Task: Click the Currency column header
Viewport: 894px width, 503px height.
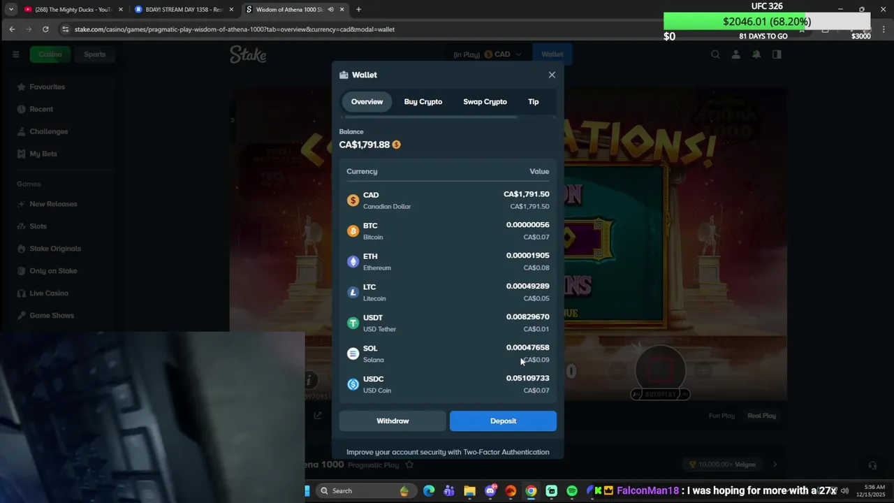Action: [362, 171]
